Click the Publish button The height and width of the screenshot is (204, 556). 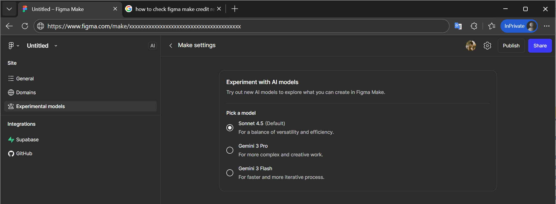tap(511, 46)
